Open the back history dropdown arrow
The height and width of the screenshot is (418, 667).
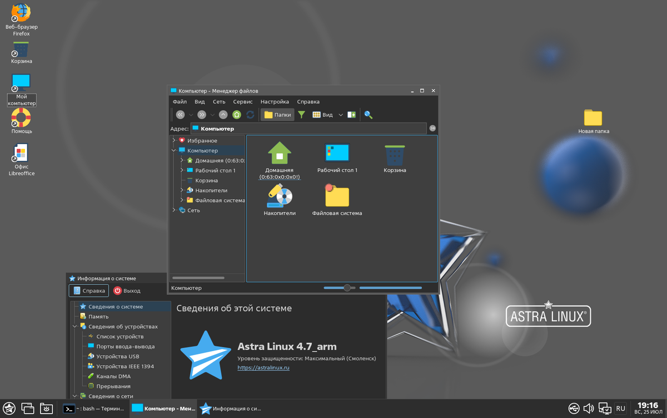(191, 115)
